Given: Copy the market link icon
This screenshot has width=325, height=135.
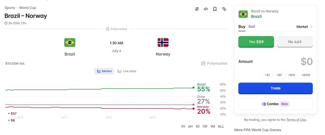Looking at the screenshot, I should [224, 9].
